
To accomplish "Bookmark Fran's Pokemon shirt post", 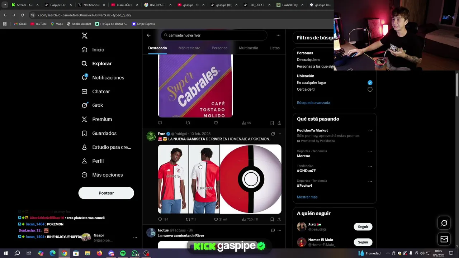I will coord(272,219).
